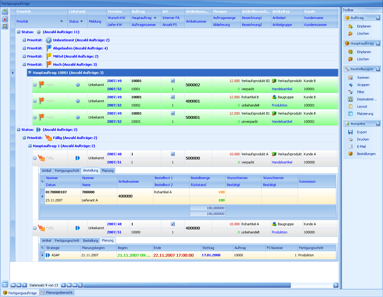Click the horizontal scrollbar thumb
The width and height of the screenshot is (383, 297).
tap(187, 285)
